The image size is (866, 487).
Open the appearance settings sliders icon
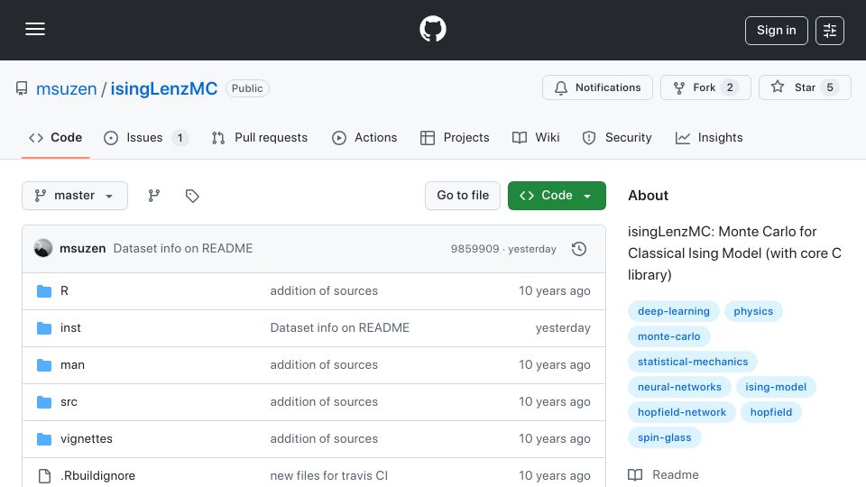pos(830,31)
